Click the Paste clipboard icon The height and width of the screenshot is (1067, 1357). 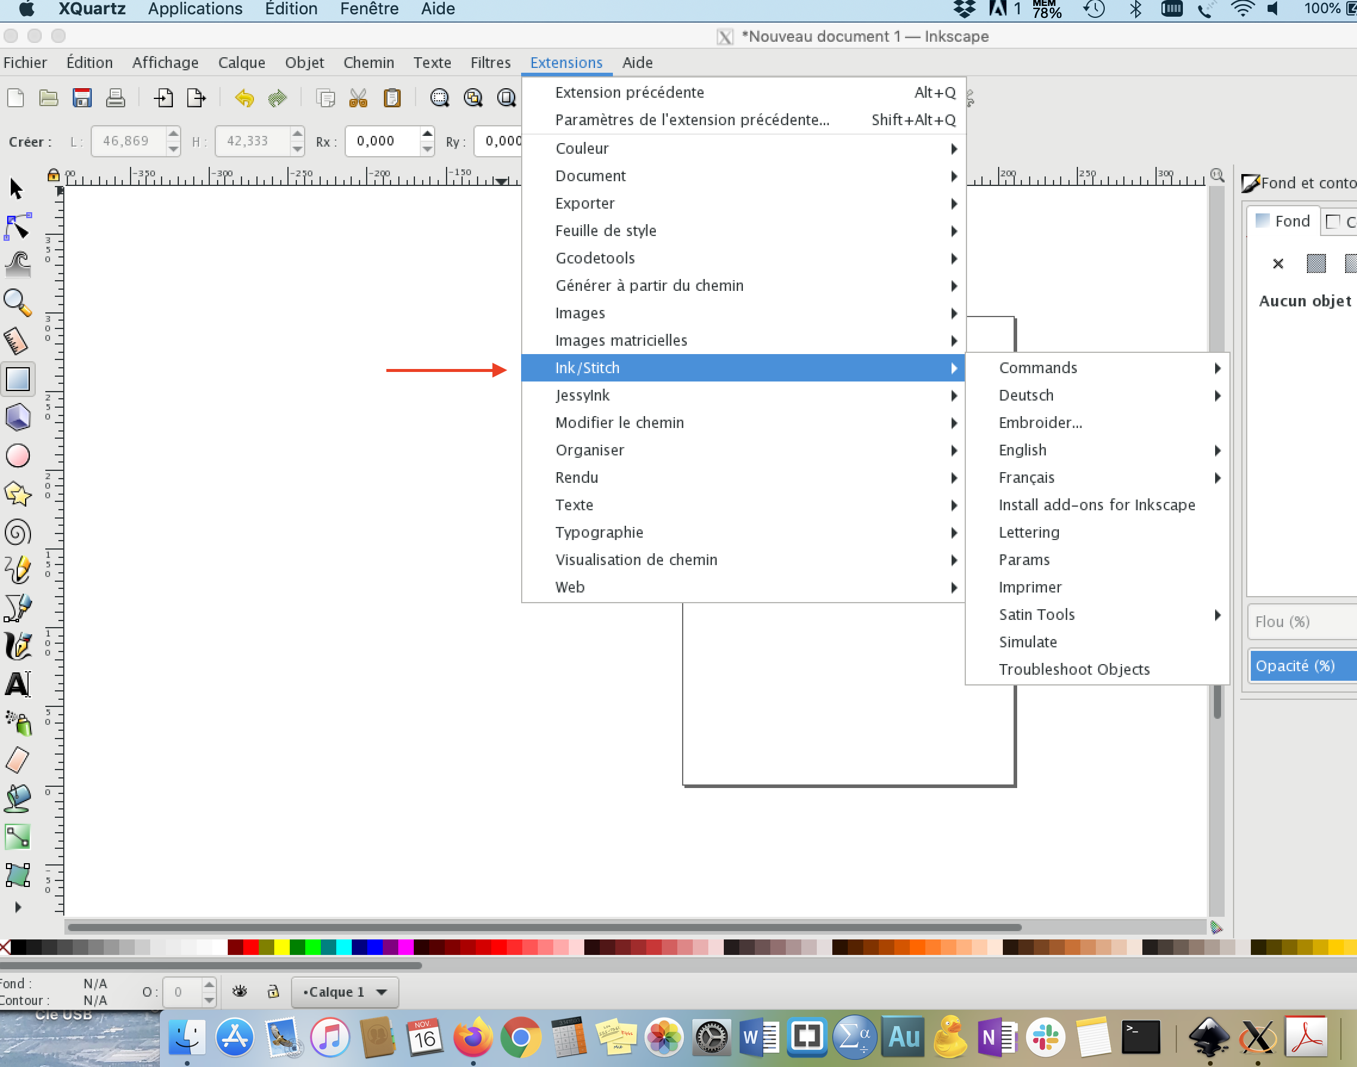[x=392, y=98]
